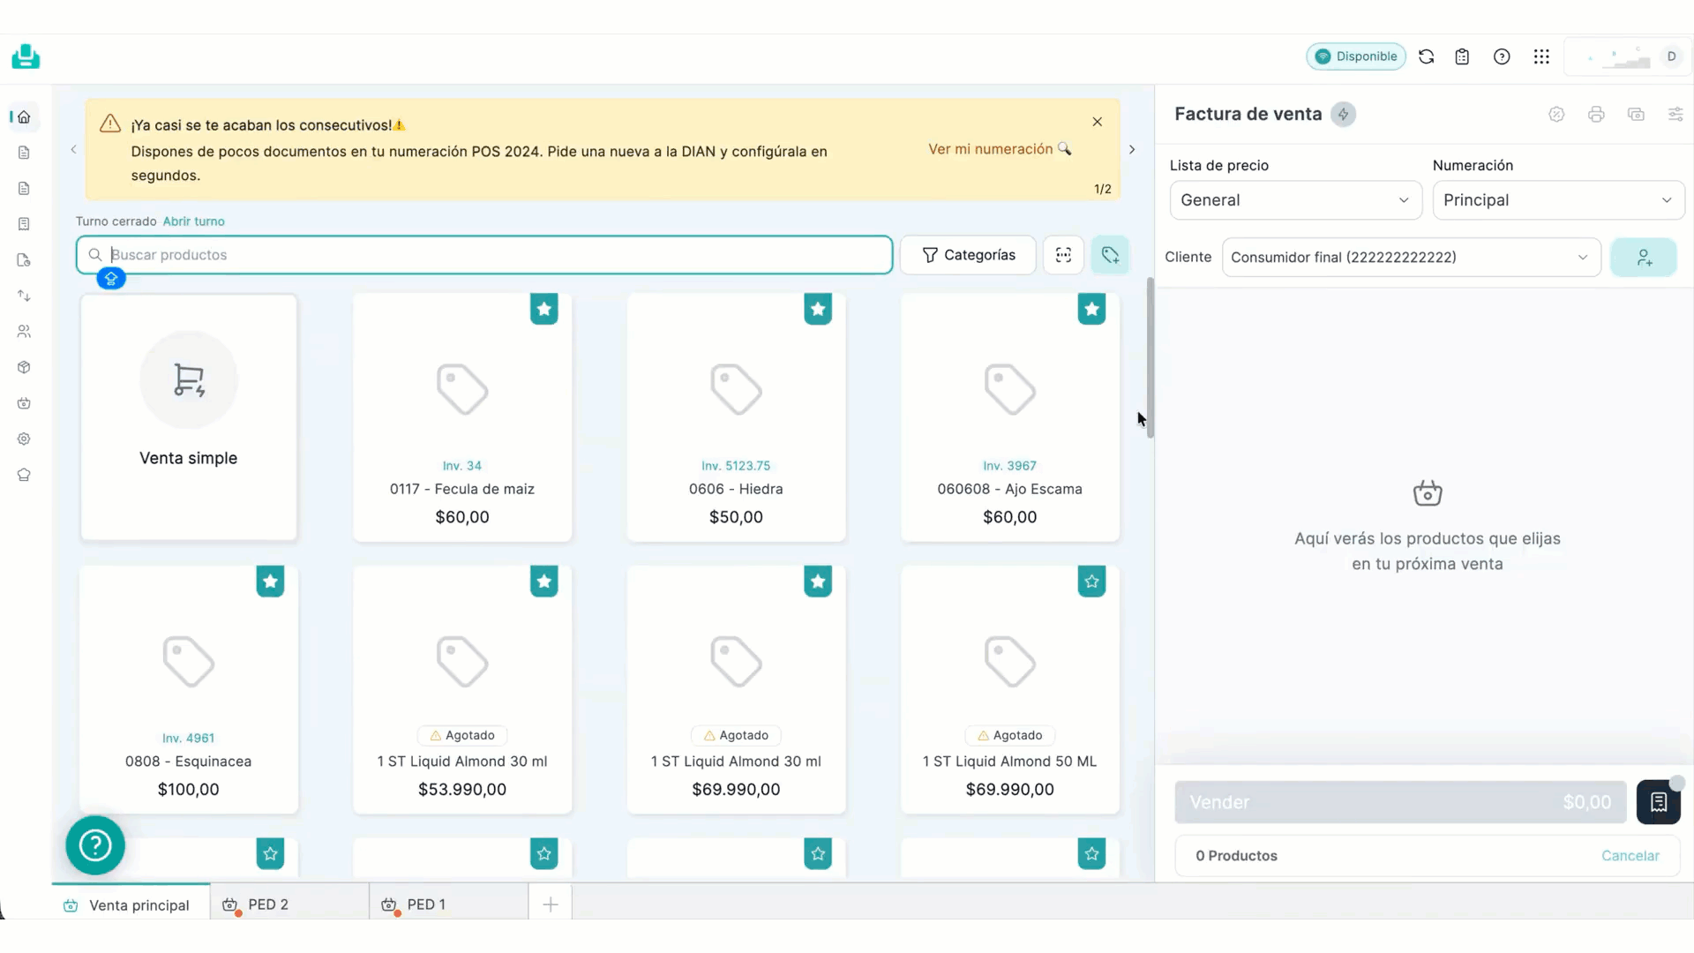Click the add new client icon button
Image resolution: width=1694 pixels, height=953 pixels.
[1644, 258]
